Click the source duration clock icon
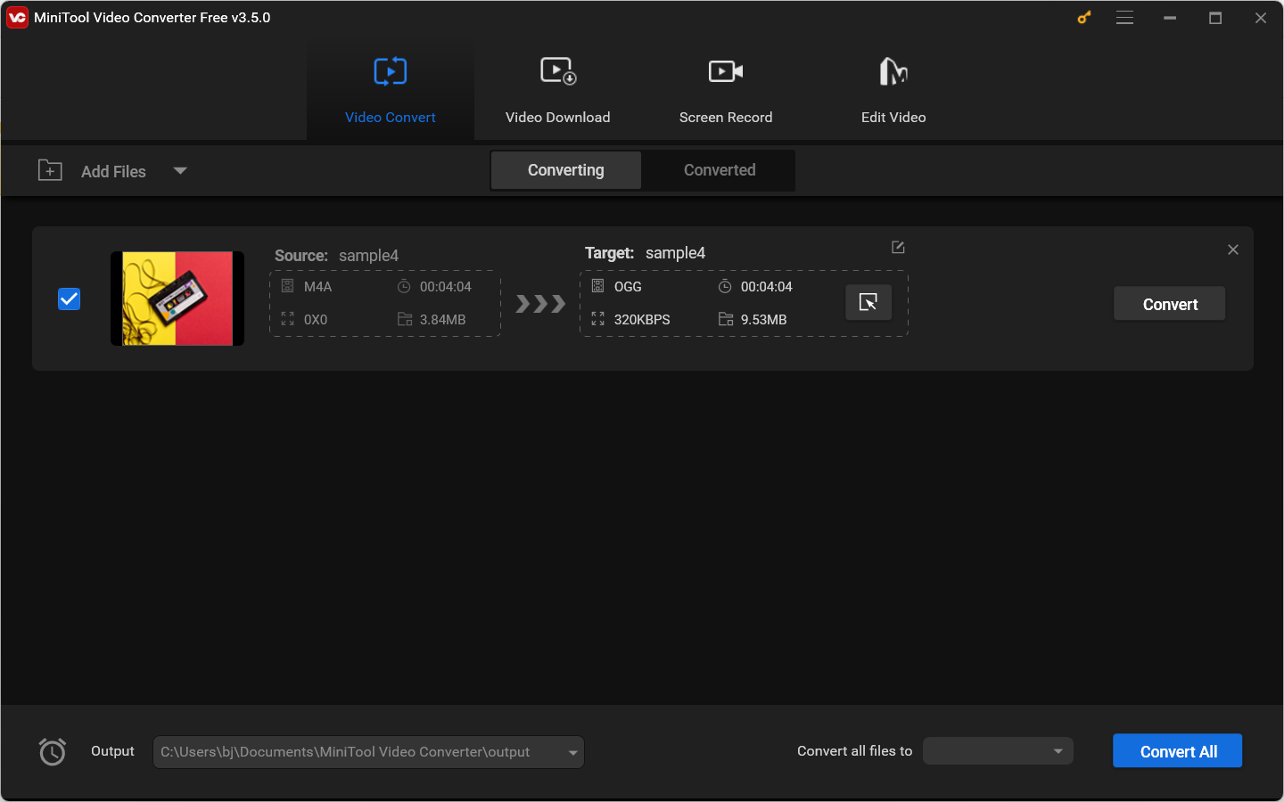 click(x=404, y=286)
